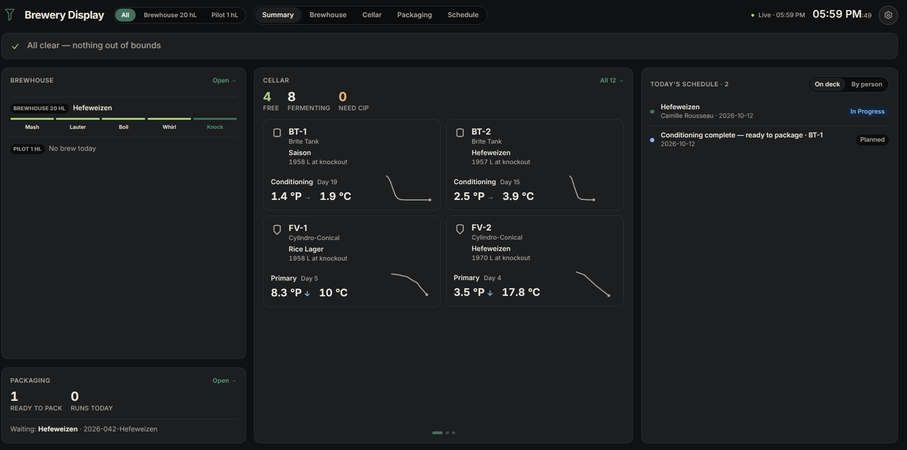This screenshot has height=450, width=907.
Task: Click the 2026-042-Hefeweizen waiting batch text
Action: tap(120, 429)
